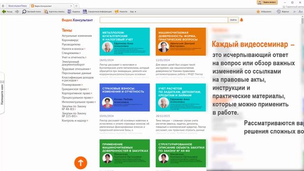Expand the Ещё dropdown in the toolbar
Image resolution: width=304 pixels, height=171 pixels.
(x=133, y=11)
